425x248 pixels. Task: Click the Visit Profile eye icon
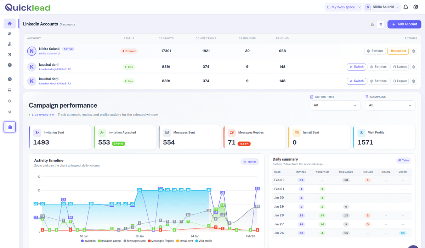point(362,132)
